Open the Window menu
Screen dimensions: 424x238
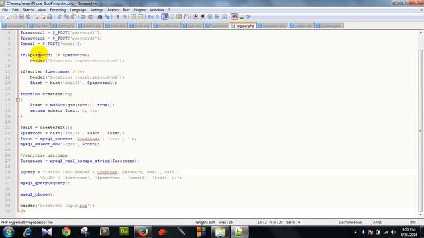click(x=157, y=10)
